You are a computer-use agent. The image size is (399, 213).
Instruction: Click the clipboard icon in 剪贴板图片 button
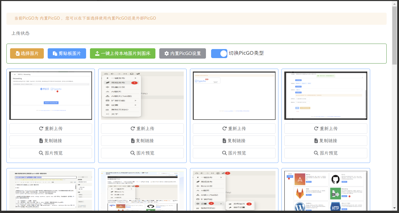click(55, 53)
